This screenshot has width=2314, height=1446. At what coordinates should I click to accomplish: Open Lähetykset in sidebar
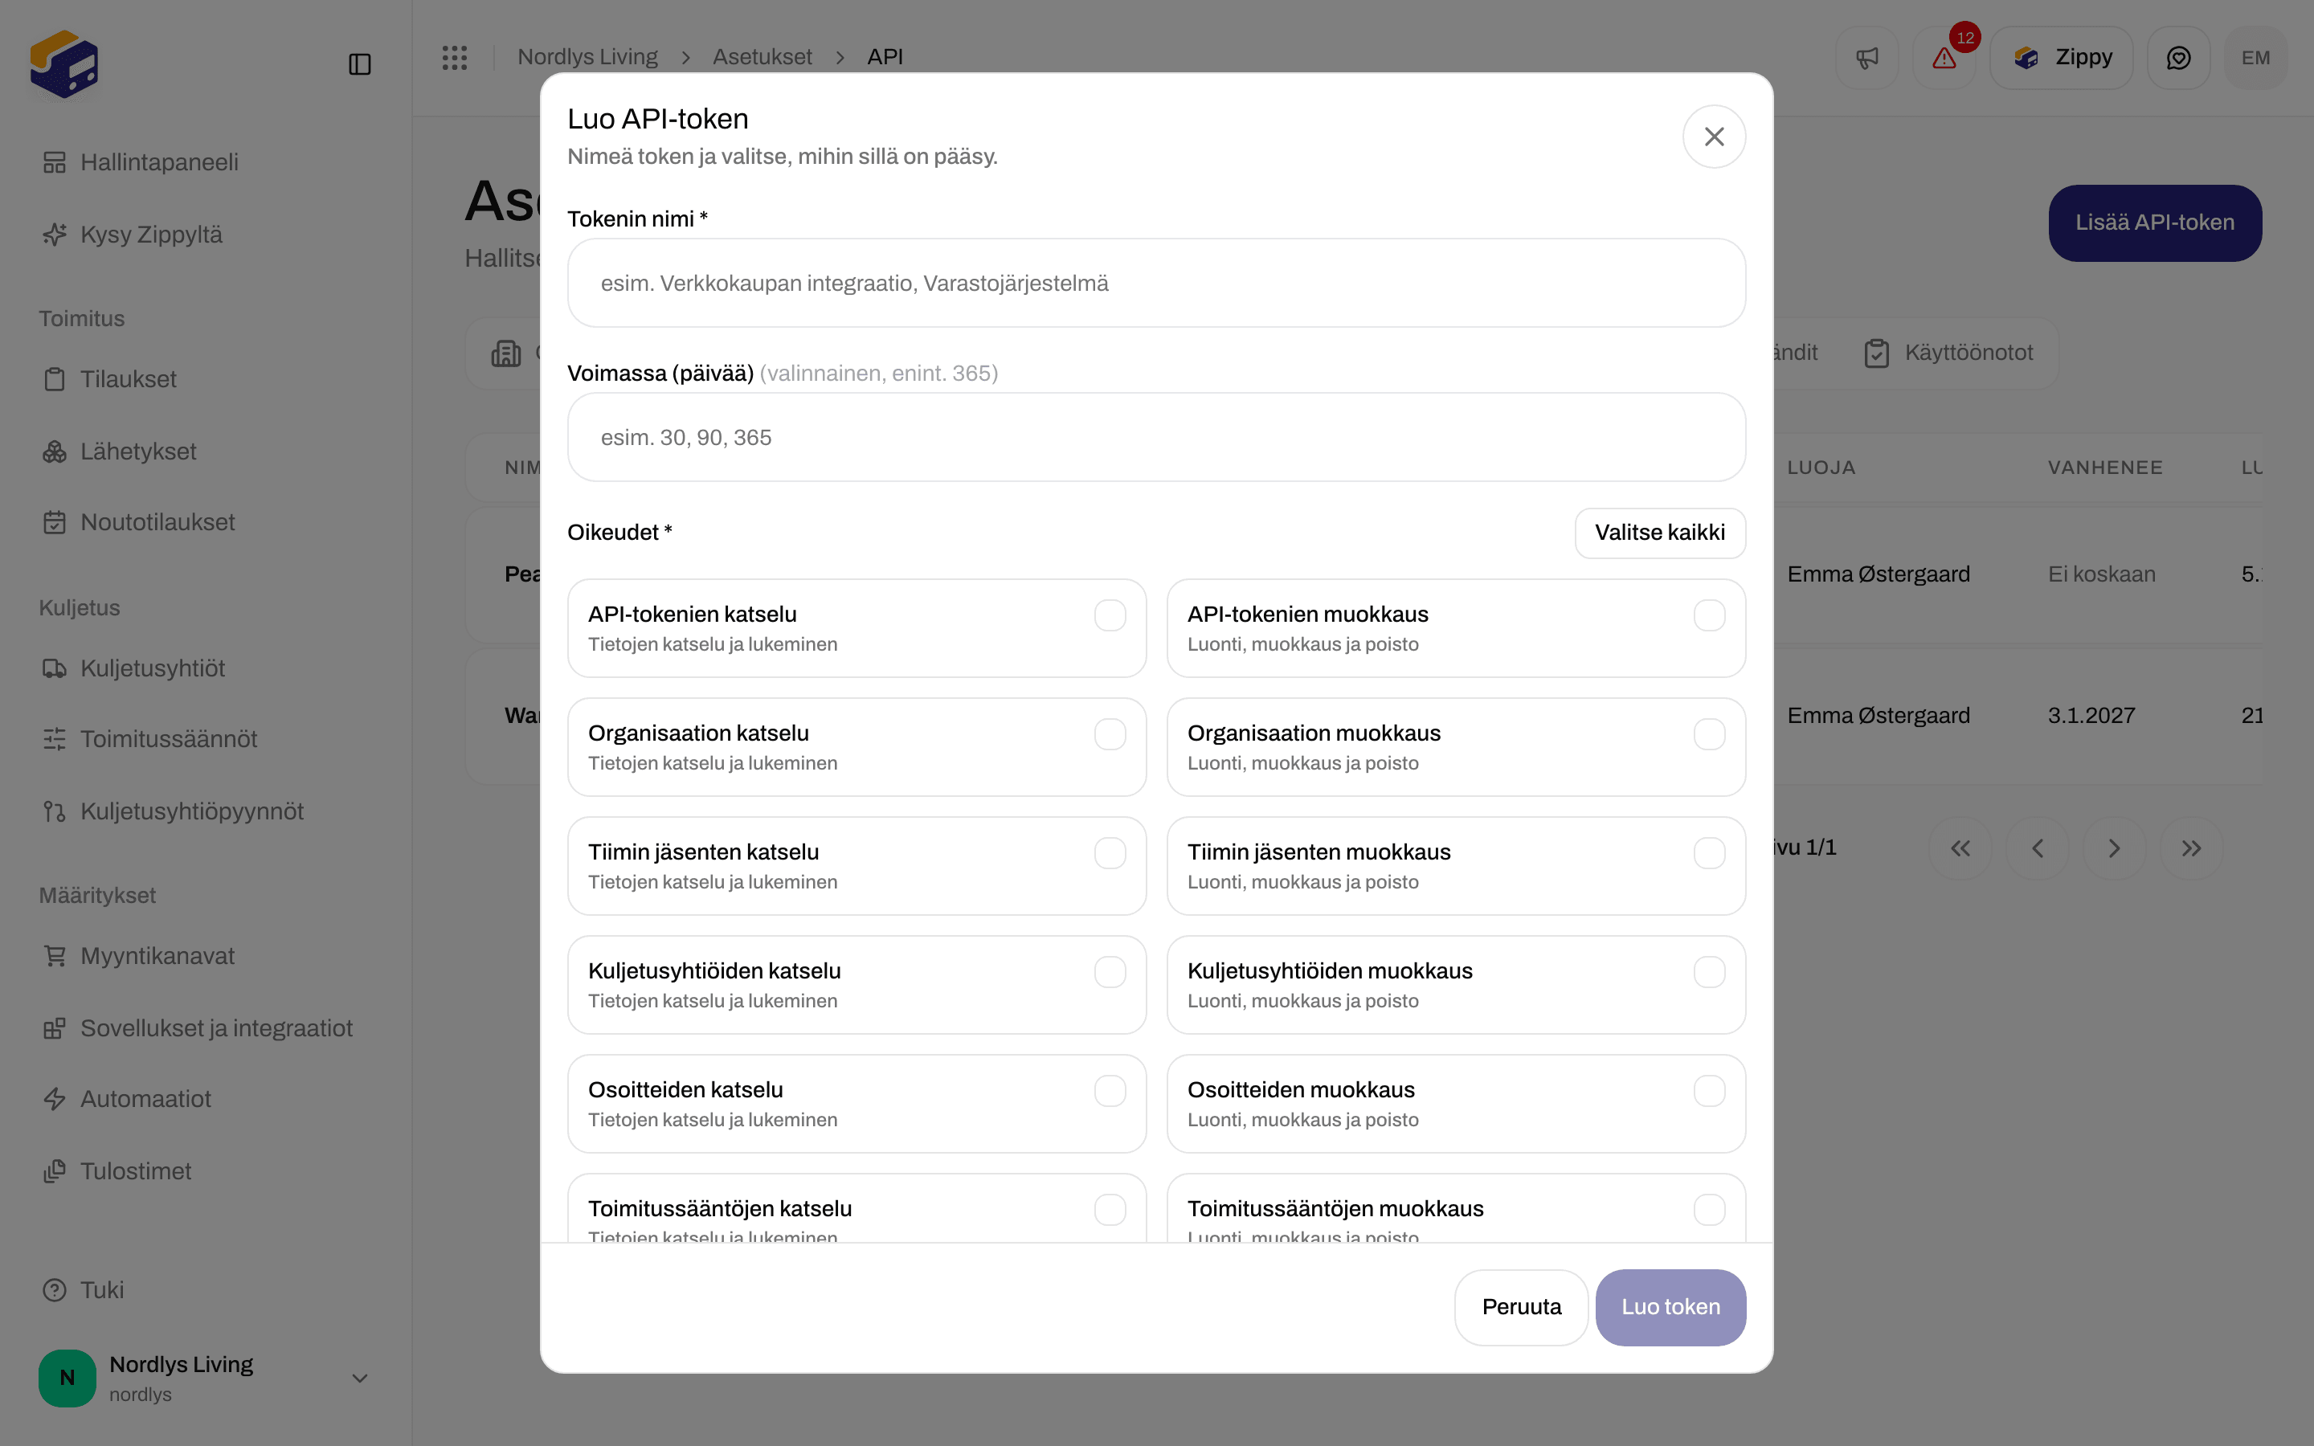coord(120,451)
